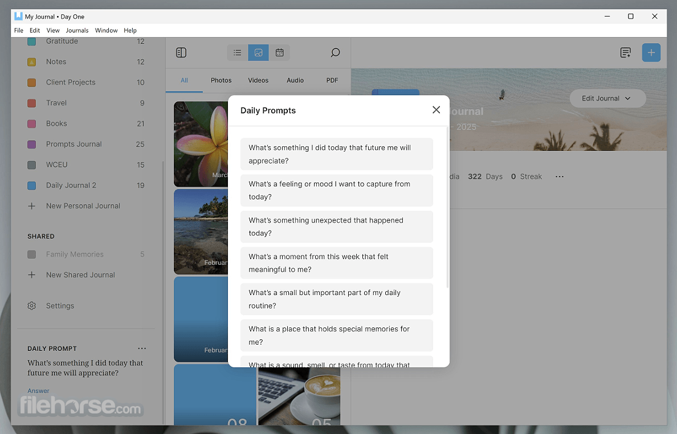Viewport: 677px width, 434px height.
Task: Choose prompt about meaningful moment this week
Action: 336,263
